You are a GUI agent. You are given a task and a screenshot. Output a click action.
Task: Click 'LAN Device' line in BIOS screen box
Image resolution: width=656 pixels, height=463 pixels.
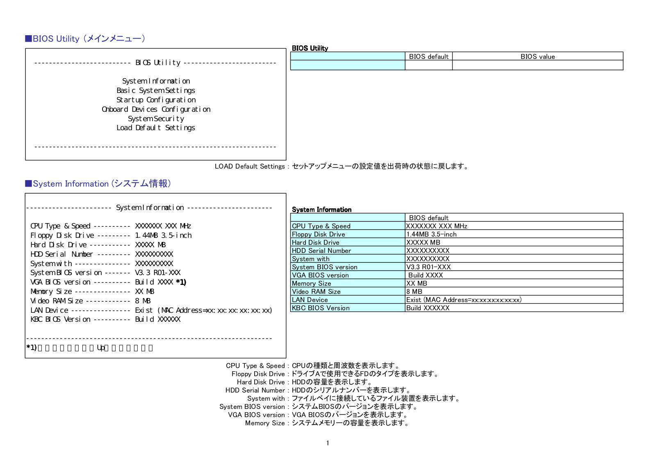tap(151, 310)
